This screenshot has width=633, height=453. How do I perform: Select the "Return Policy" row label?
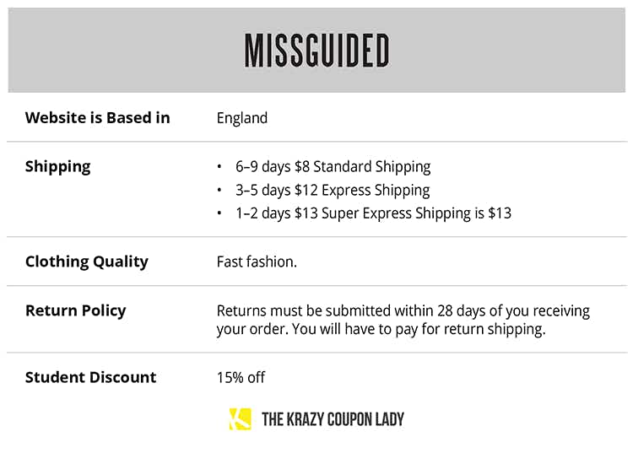[x=75, y=310]
